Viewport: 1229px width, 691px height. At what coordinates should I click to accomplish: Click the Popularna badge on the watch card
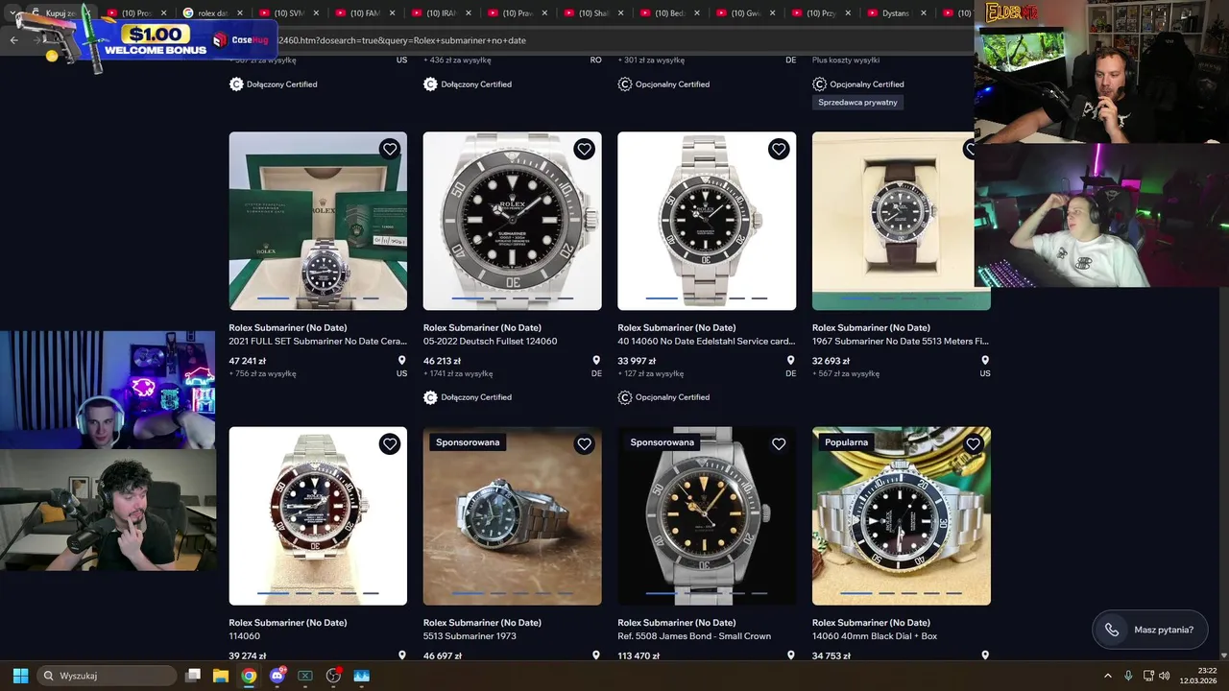pos(846,442)
